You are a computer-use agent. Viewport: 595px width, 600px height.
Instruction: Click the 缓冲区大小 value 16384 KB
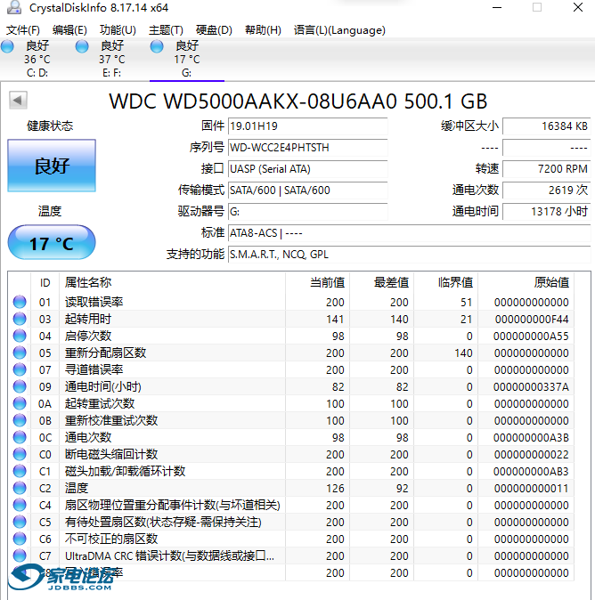click(x=547, y=126)
